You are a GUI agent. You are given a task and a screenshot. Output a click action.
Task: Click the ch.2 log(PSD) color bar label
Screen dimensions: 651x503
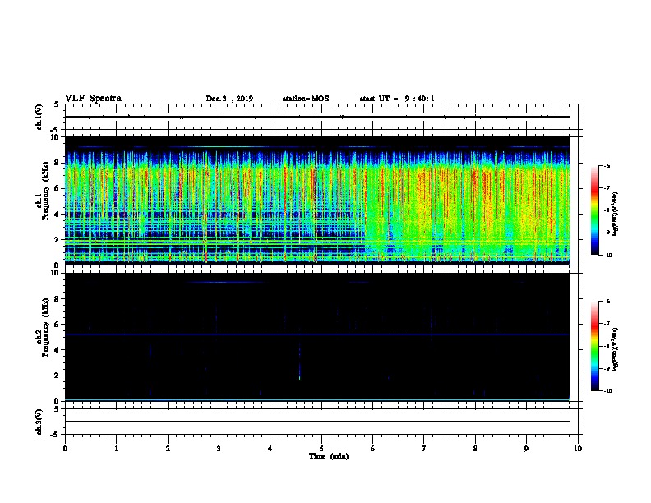(x=616, y=350)
